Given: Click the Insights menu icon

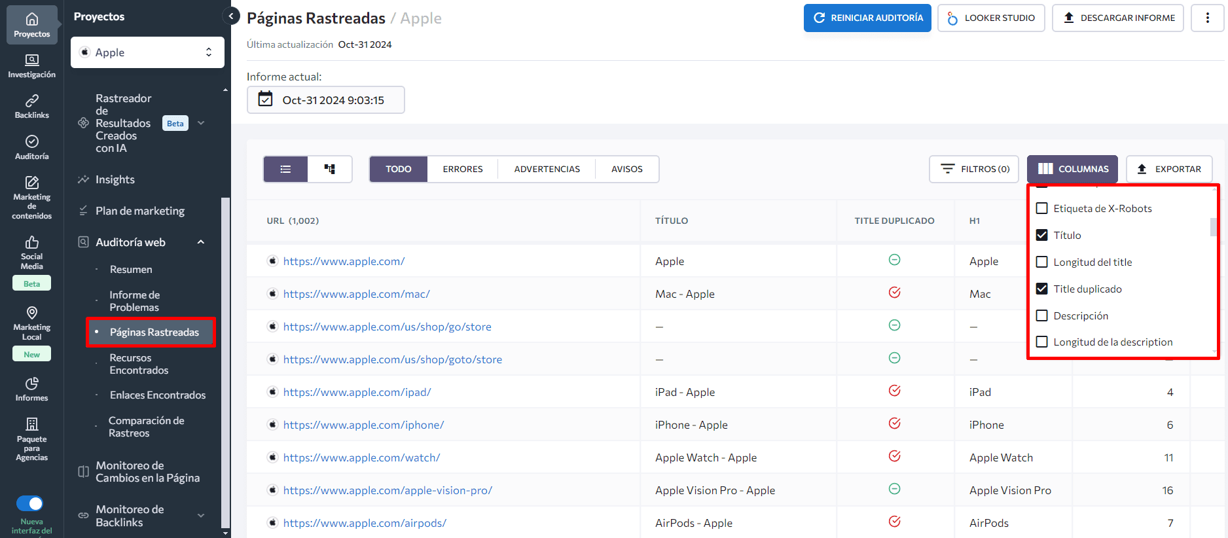Looking at the screenshot, I should coord(83,179).
